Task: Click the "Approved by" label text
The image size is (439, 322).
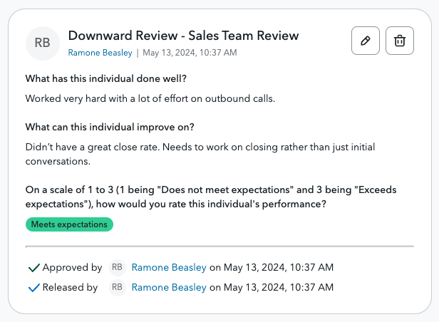Action: click(x=72, y=268)
